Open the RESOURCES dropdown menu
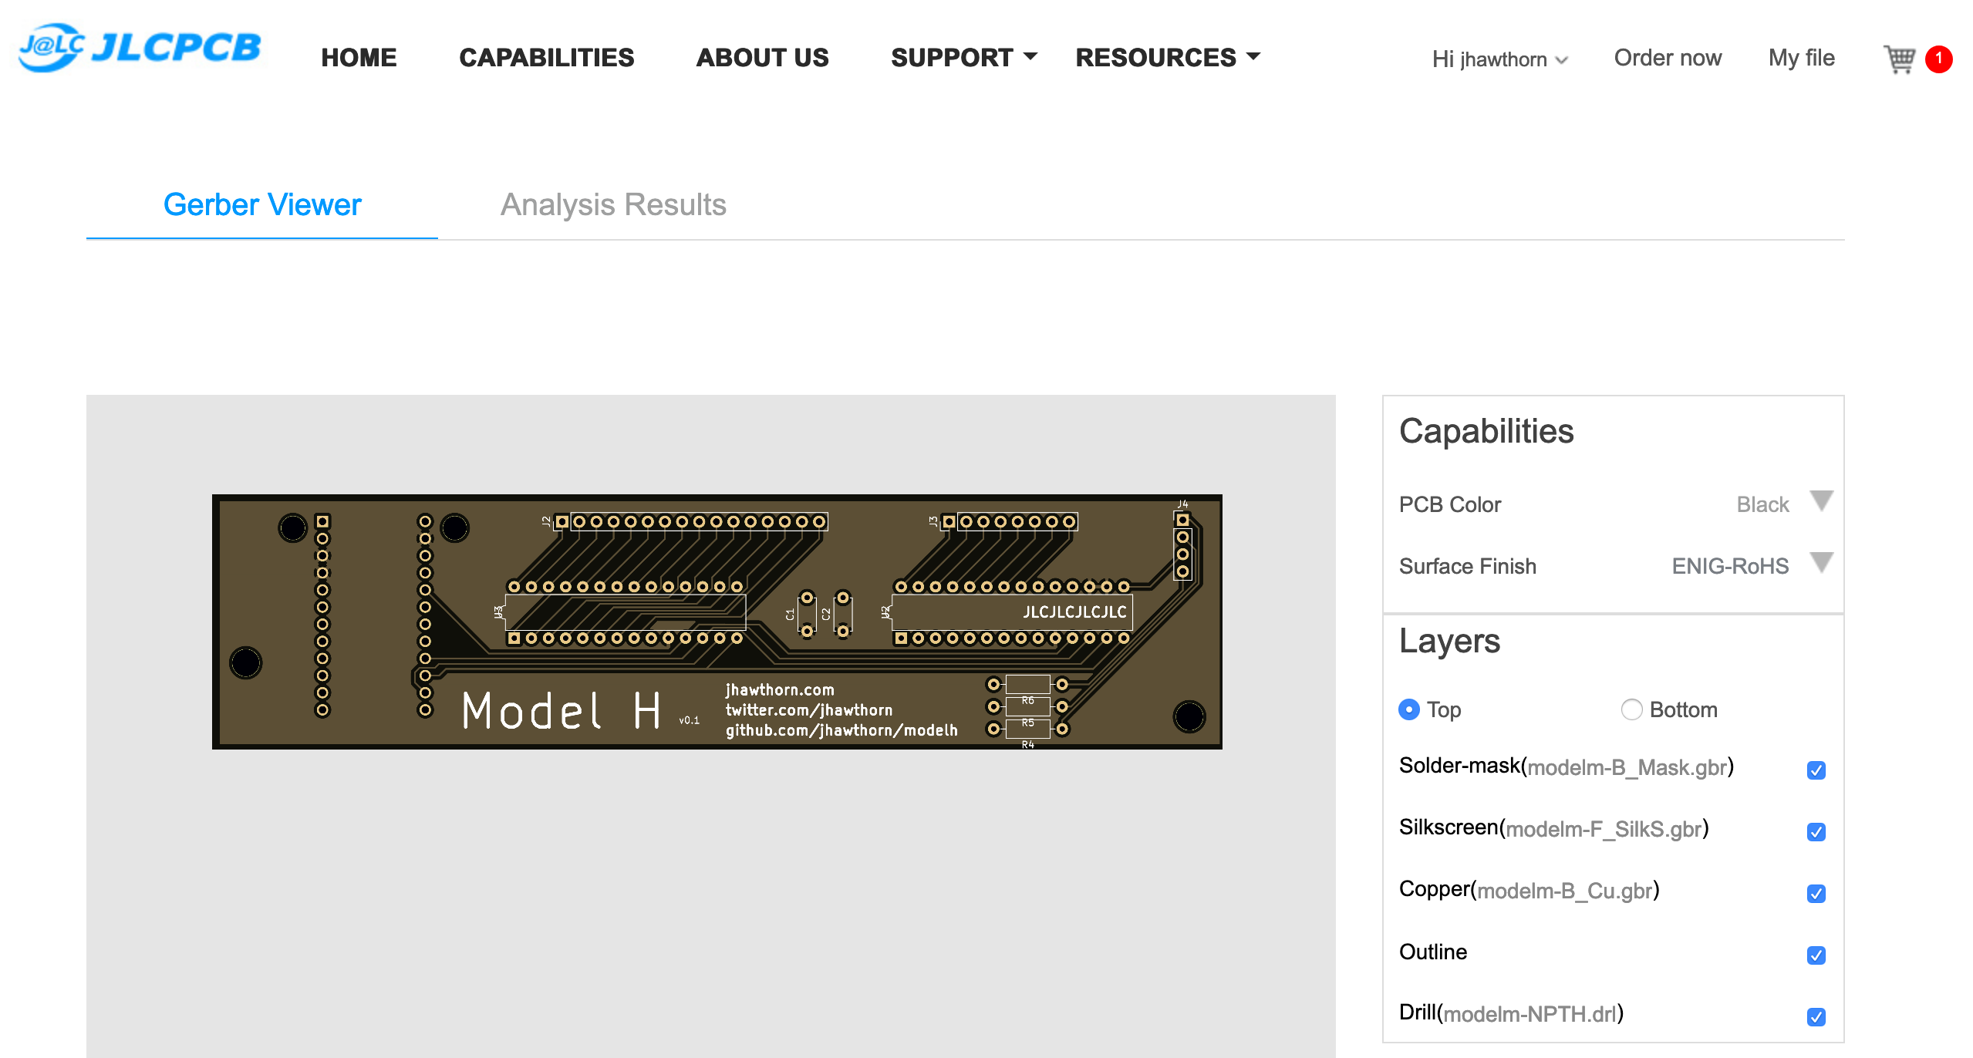This screenshot has height=1058, width=1973. 1167,57
